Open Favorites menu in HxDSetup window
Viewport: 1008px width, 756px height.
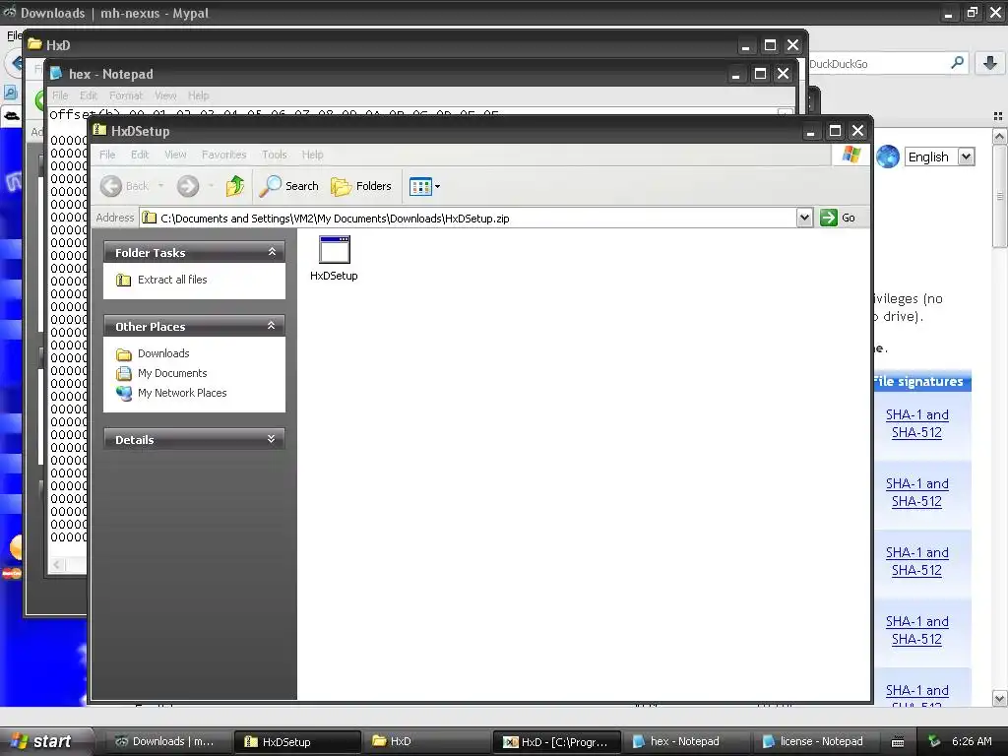(x=223, y=155)
